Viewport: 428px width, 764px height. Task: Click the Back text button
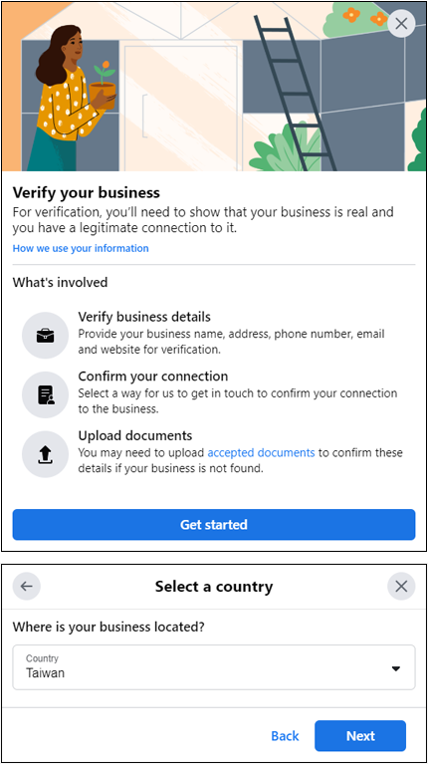click(x=285, y=736)
